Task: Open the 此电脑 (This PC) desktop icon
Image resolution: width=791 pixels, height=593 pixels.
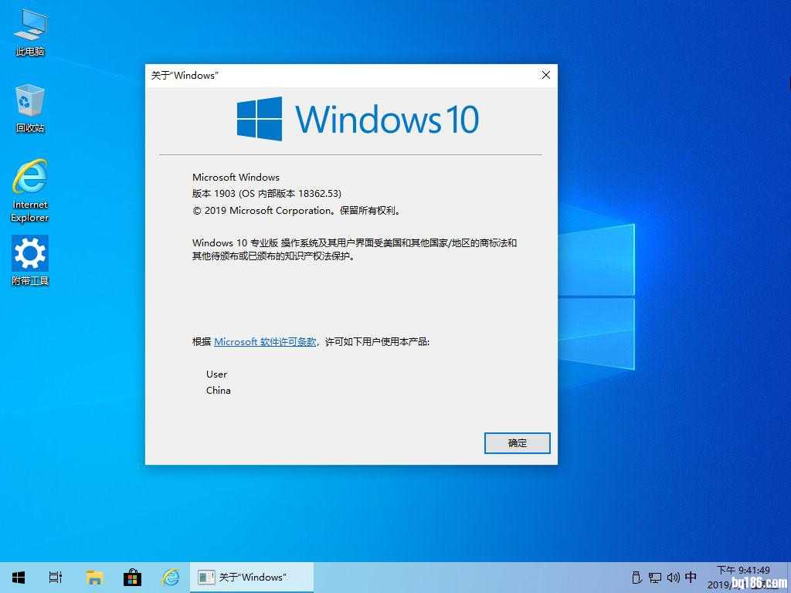Action: 30,32
